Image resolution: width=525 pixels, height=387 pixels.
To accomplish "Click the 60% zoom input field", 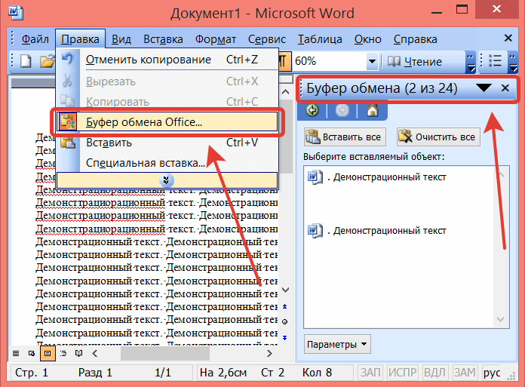I will (330, 62).
